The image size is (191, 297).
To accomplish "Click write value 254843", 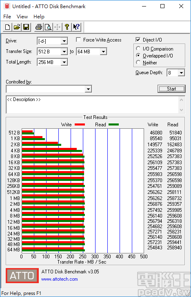I will (155, 248).
